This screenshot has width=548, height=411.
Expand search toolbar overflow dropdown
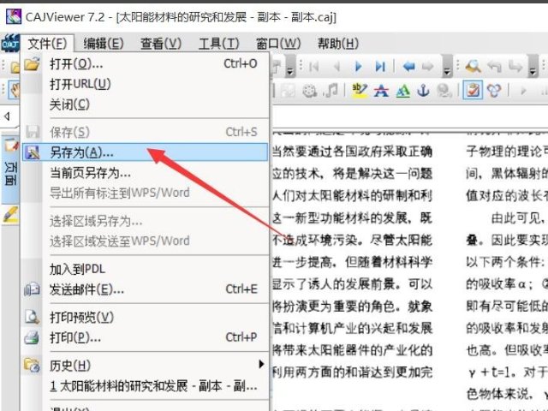pyautogui.click(x=533, y=67)
